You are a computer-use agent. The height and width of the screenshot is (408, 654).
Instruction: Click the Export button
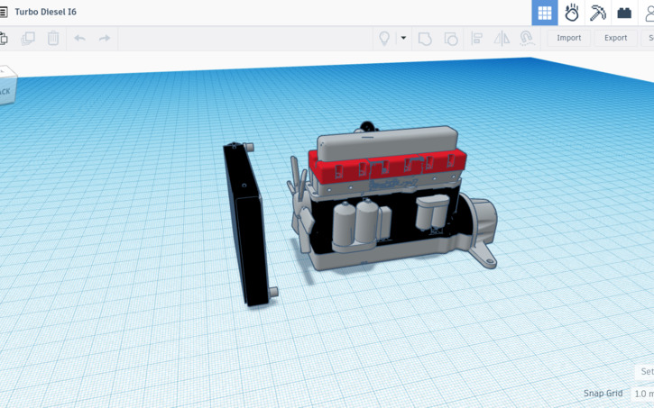[x=615, y=38]
